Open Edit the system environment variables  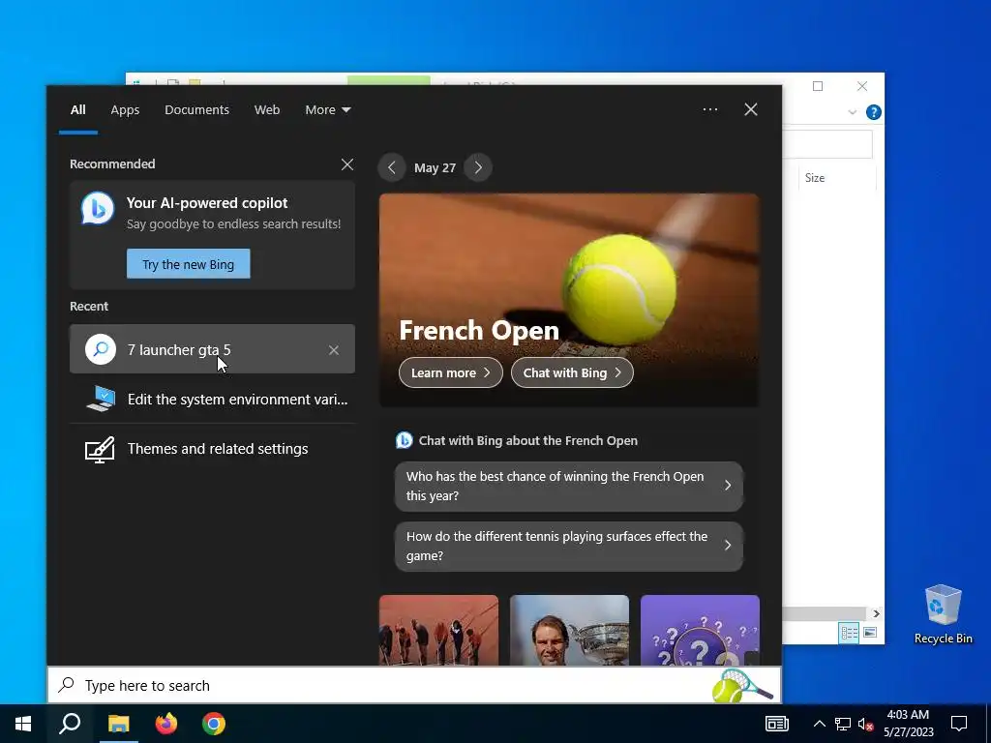tap(212, 399)
